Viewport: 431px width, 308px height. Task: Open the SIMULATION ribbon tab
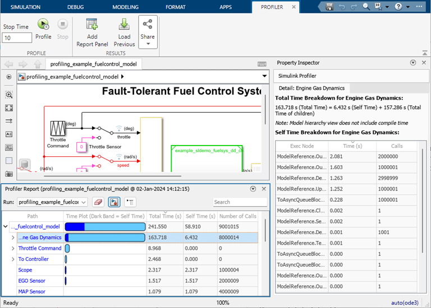pos(26,7)
